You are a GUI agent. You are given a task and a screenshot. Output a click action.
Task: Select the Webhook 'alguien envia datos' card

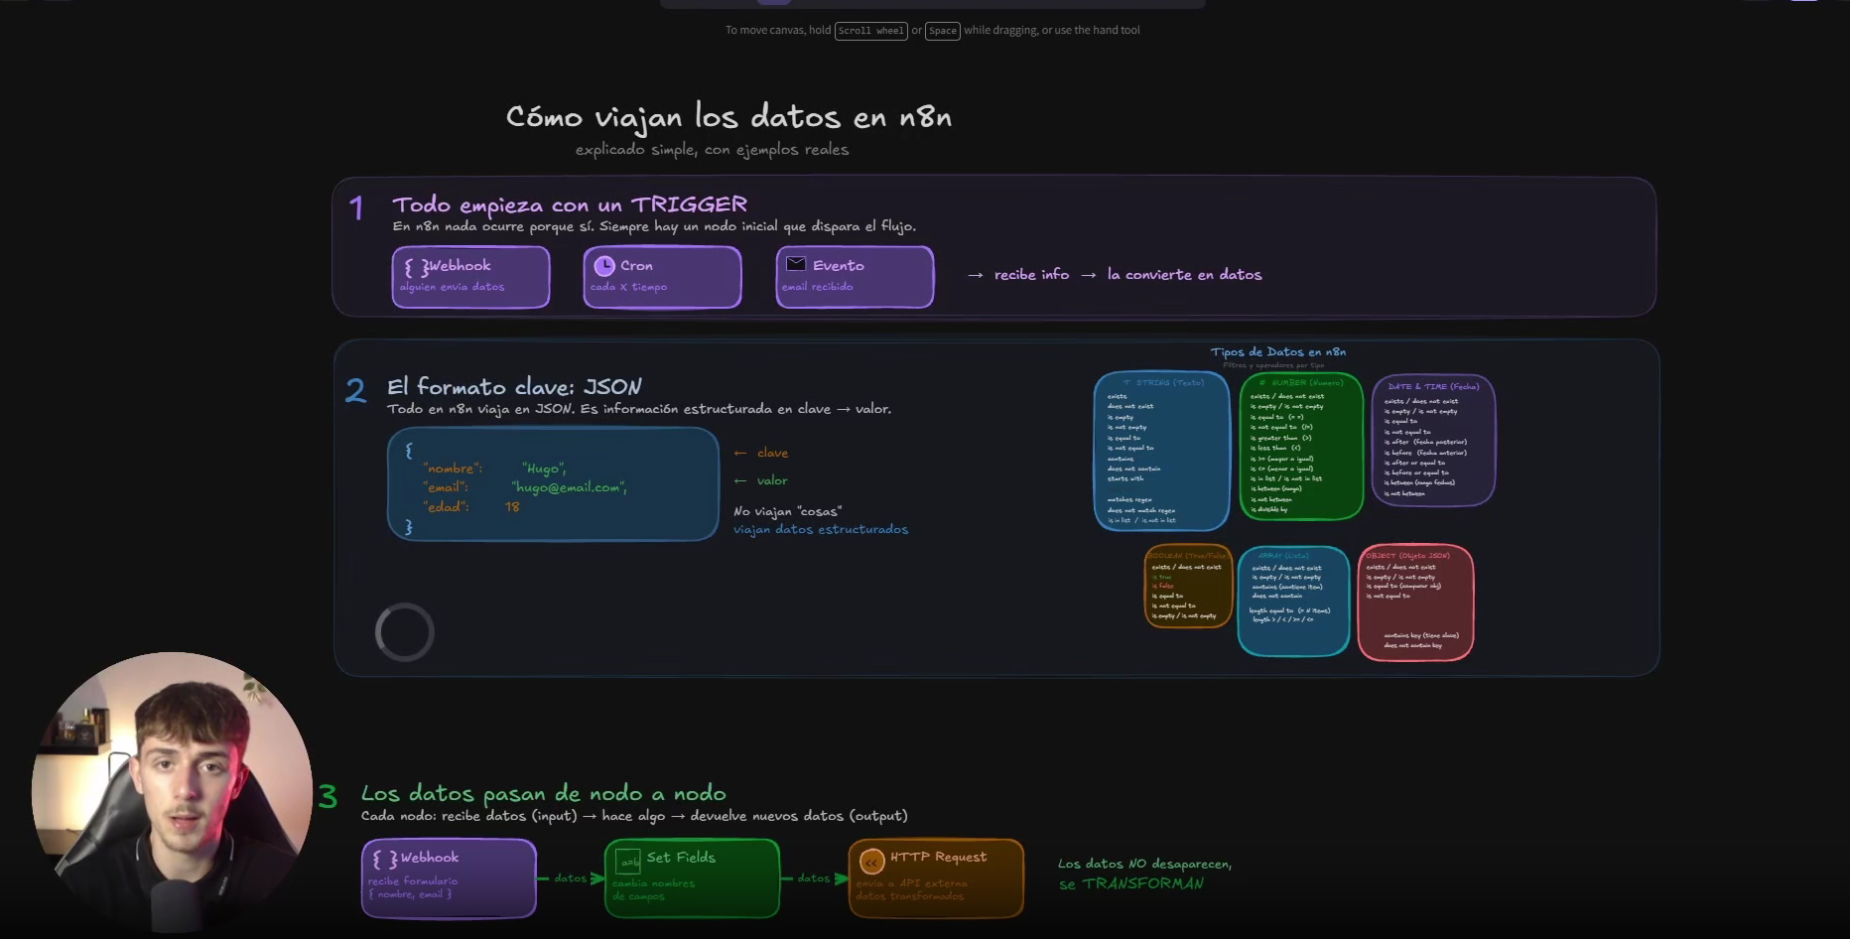(x=471, y=277)
